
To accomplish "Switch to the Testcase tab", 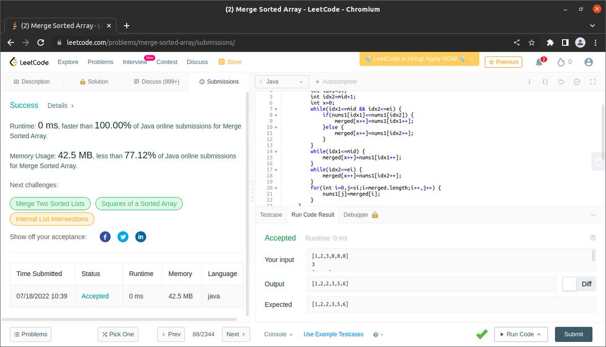I will click(271, 215).
